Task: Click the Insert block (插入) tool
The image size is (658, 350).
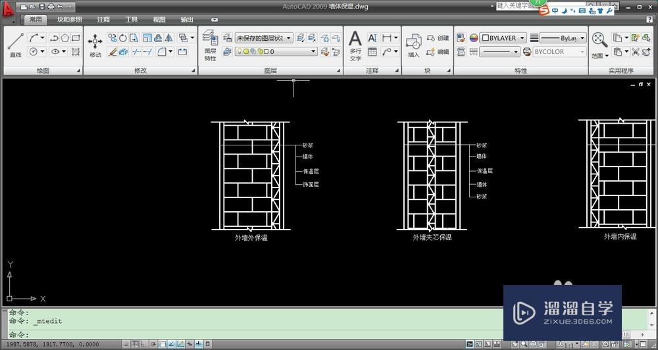Action: coord(414,45)
